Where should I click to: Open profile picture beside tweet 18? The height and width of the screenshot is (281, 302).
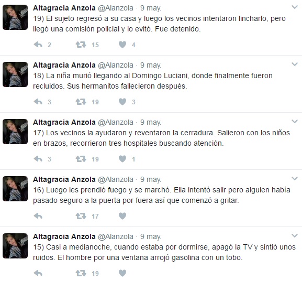[x=15, y=74]
